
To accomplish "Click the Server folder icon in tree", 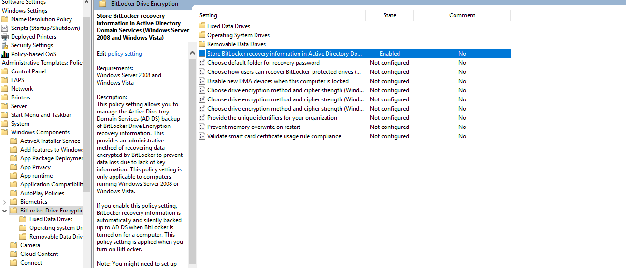I will [x=5, y=106].
